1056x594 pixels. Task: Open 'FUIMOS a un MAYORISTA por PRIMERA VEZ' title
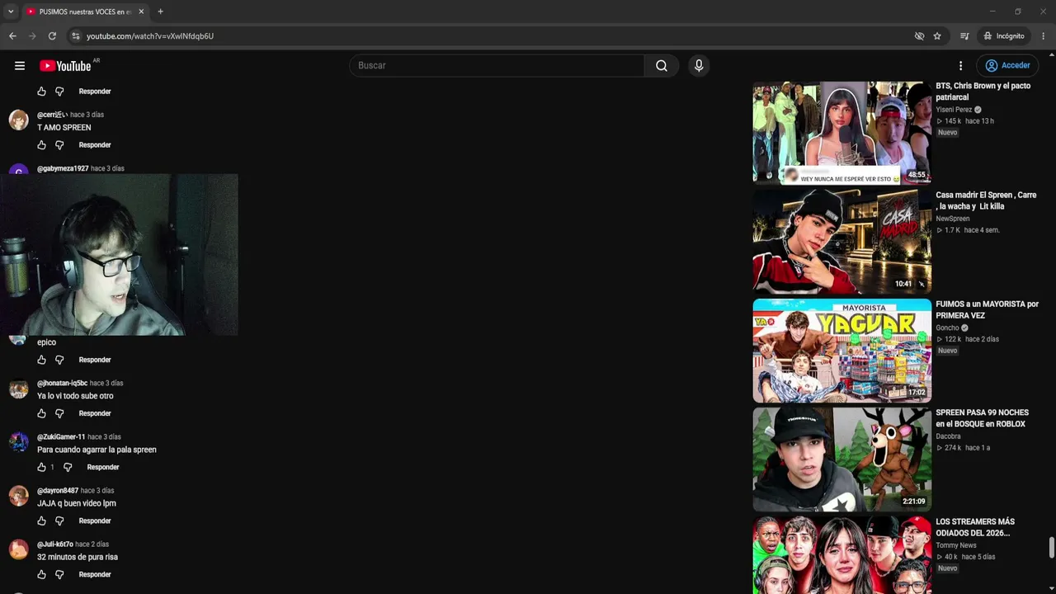[987, 309]
